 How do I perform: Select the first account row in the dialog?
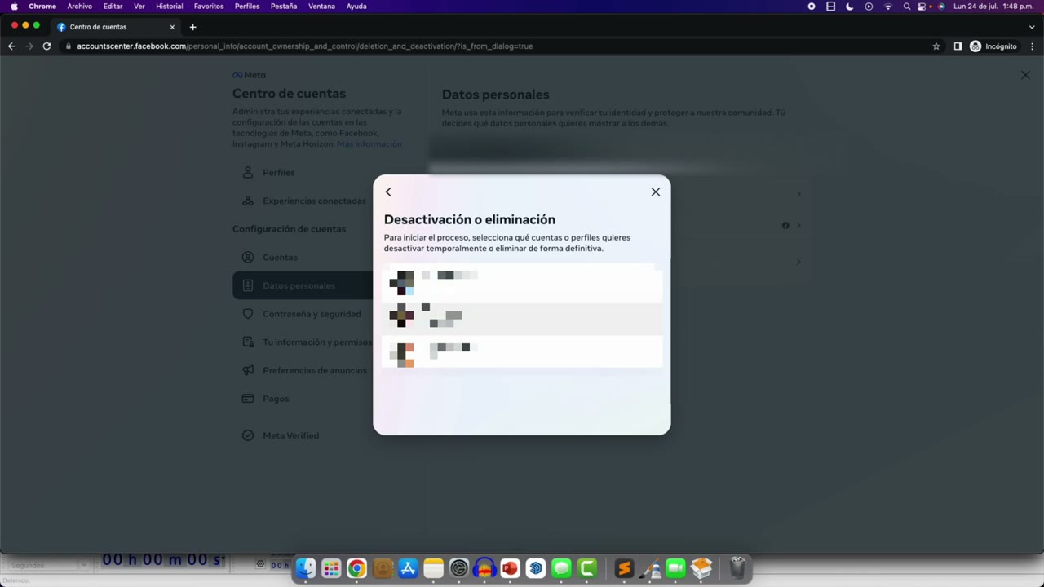pyautogui.click(x=522, y=284)
